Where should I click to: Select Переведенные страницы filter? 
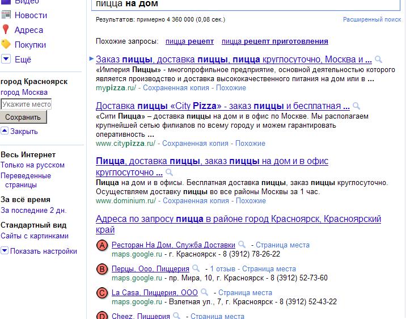click(x=26, y=181)
